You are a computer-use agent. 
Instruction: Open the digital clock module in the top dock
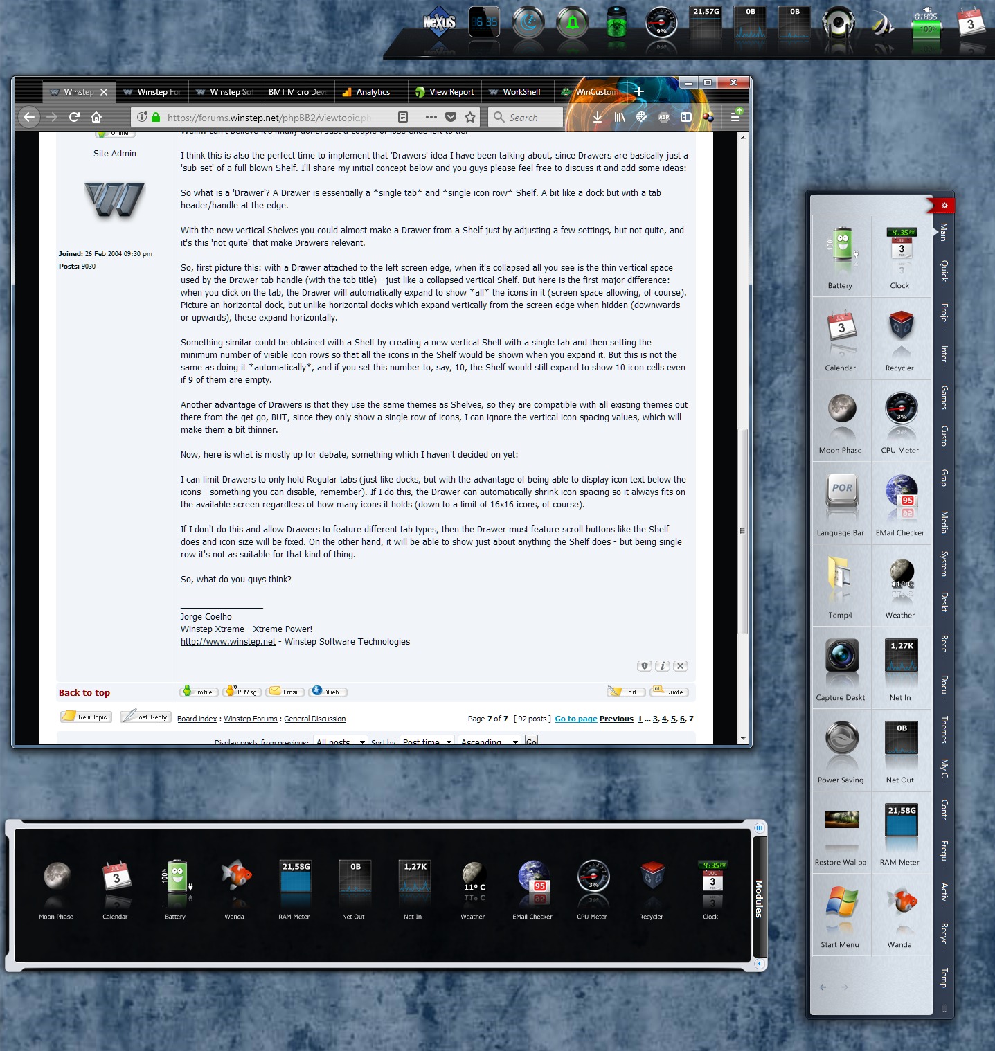484,22
